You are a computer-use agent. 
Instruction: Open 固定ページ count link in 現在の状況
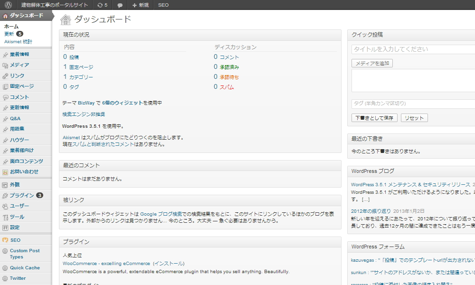81,67
